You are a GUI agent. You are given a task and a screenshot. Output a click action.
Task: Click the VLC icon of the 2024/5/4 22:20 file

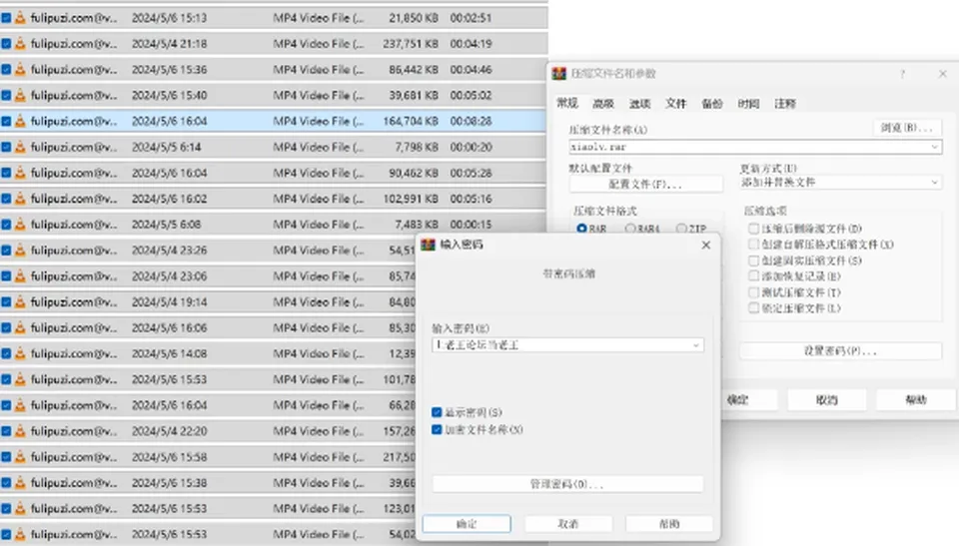(x=20, y=431)
